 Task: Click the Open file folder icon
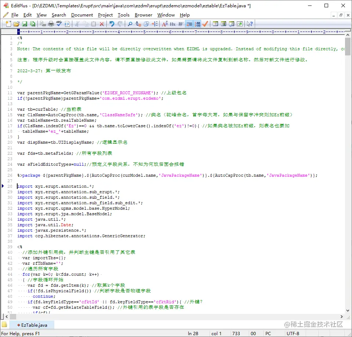click(17, 24)
